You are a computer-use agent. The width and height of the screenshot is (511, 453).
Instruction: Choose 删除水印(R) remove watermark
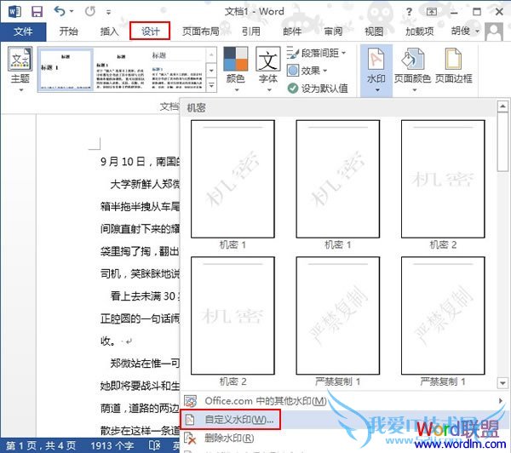coord(229,438)
